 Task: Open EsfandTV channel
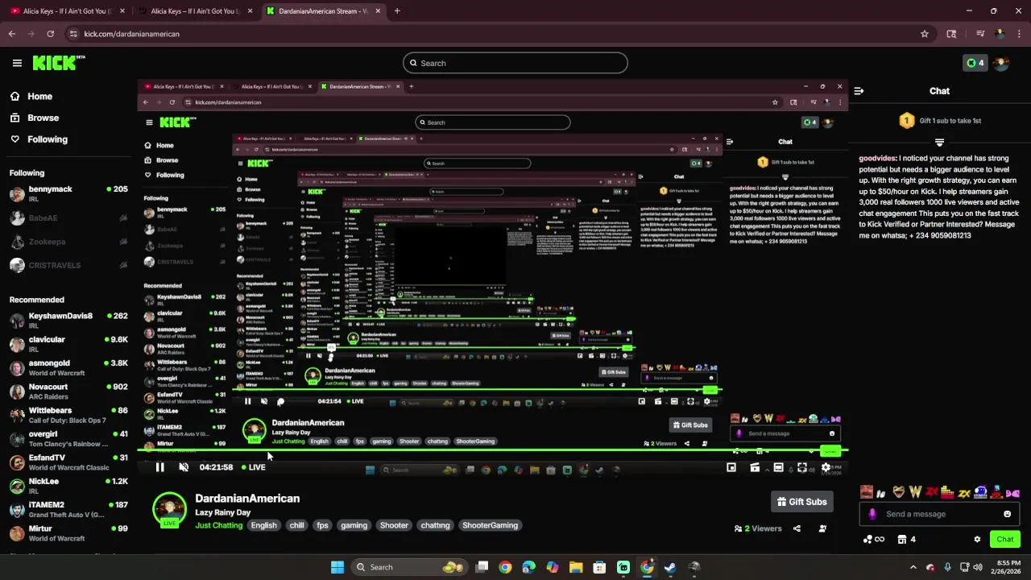pos(68,462)
